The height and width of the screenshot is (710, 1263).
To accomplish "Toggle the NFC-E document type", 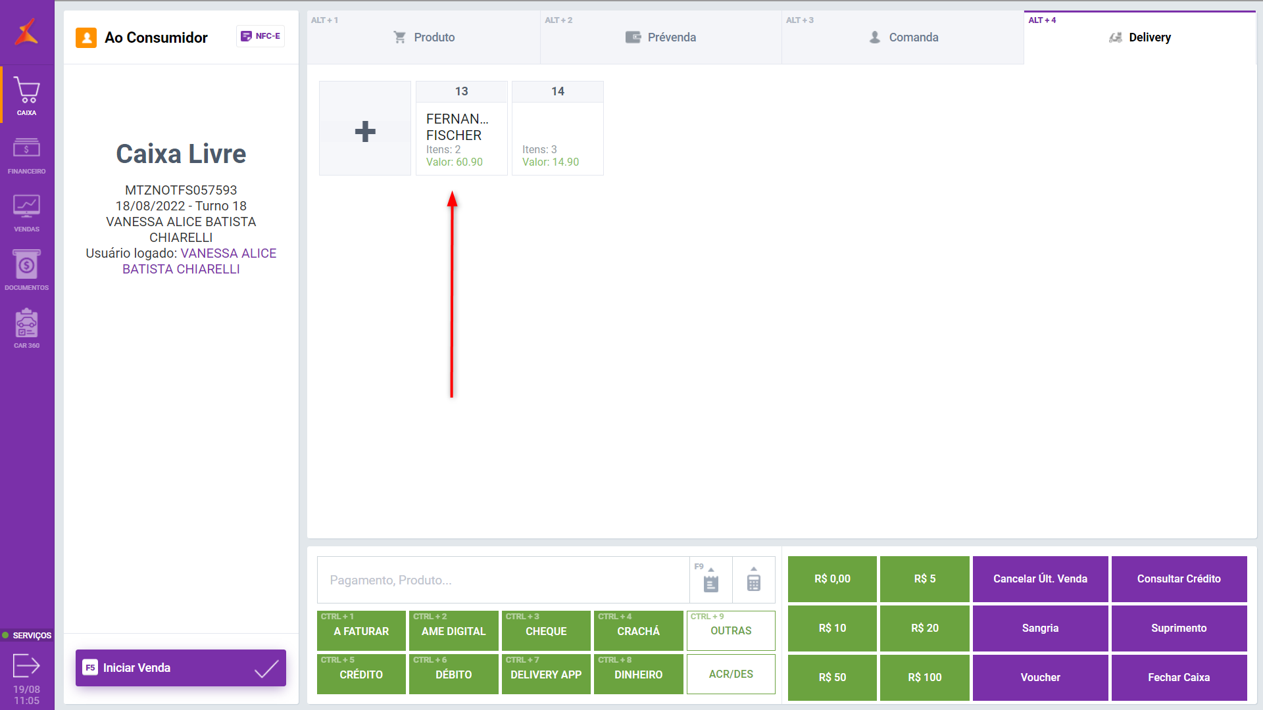I will pyautogui.click(x=260, y=36).
